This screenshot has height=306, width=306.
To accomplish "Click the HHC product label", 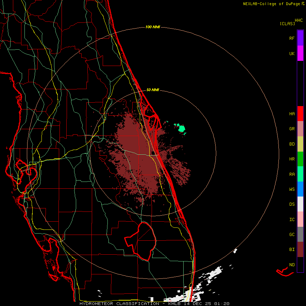I will point(299,20).
